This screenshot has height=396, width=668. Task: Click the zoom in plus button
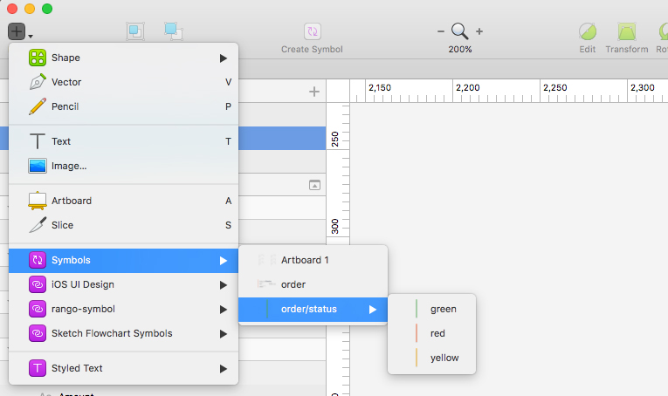click(479, 31)
